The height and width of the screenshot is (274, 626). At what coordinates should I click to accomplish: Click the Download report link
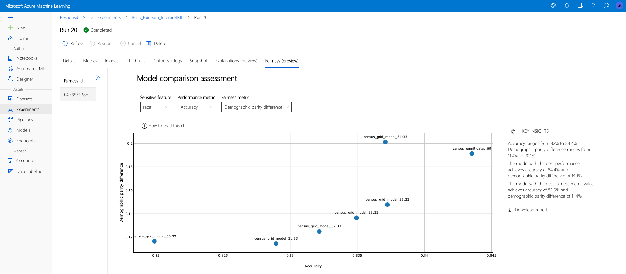pyautogui.click(x=531, y=210)
